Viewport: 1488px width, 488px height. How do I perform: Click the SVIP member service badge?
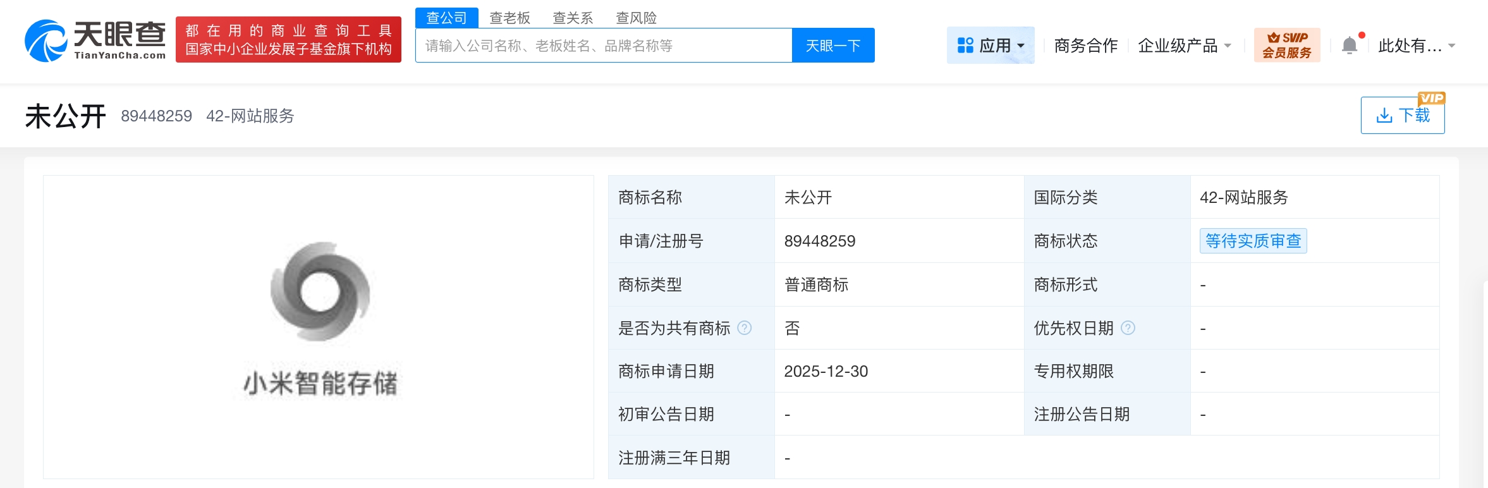tap(1286, 46)
